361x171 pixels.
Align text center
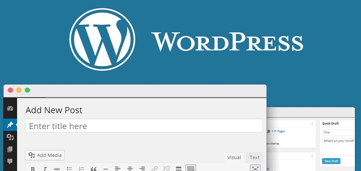[130, 169]
